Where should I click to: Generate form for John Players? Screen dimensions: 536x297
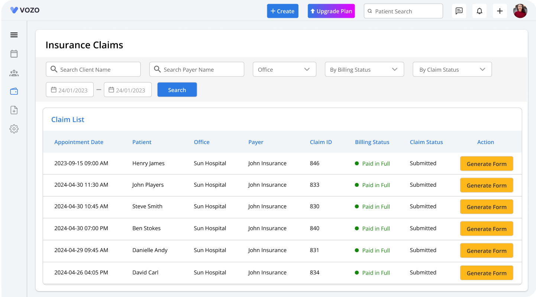(487, 185)
